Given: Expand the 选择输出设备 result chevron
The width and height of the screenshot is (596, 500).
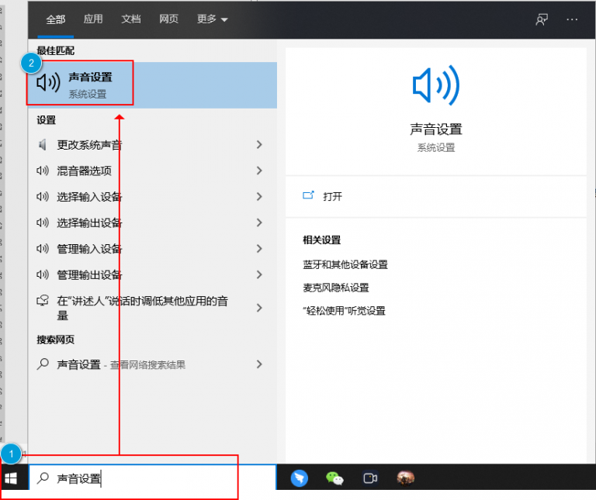Looking at the screenshot, I should (x=259, y=222).
